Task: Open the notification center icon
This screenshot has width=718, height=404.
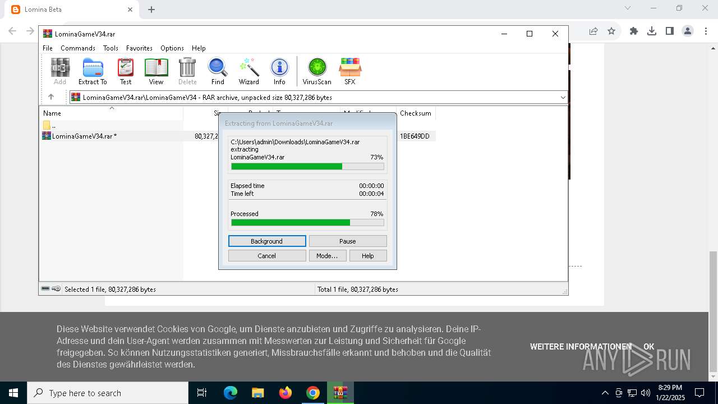Action: [699, 393]
